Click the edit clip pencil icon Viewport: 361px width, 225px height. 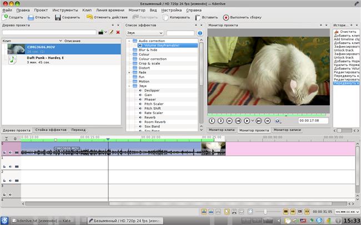[111, 33]
